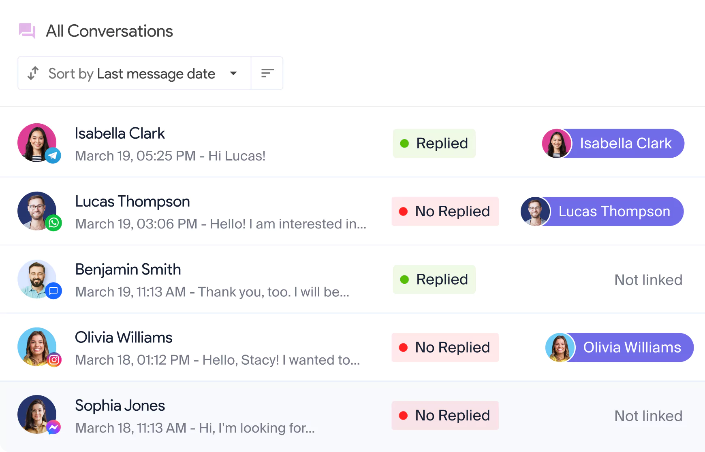Open the Olivia Williams linked contact pill
The height and width of the screenshot is (452, 705).
click(x=619, y=347)
